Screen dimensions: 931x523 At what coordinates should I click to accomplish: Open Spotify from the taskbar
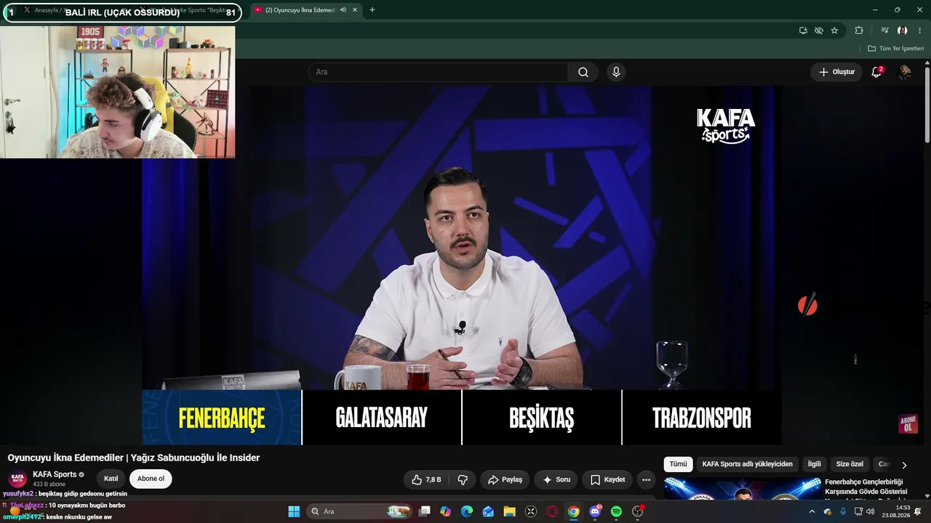pyautogui.click(x=616, y=511)
